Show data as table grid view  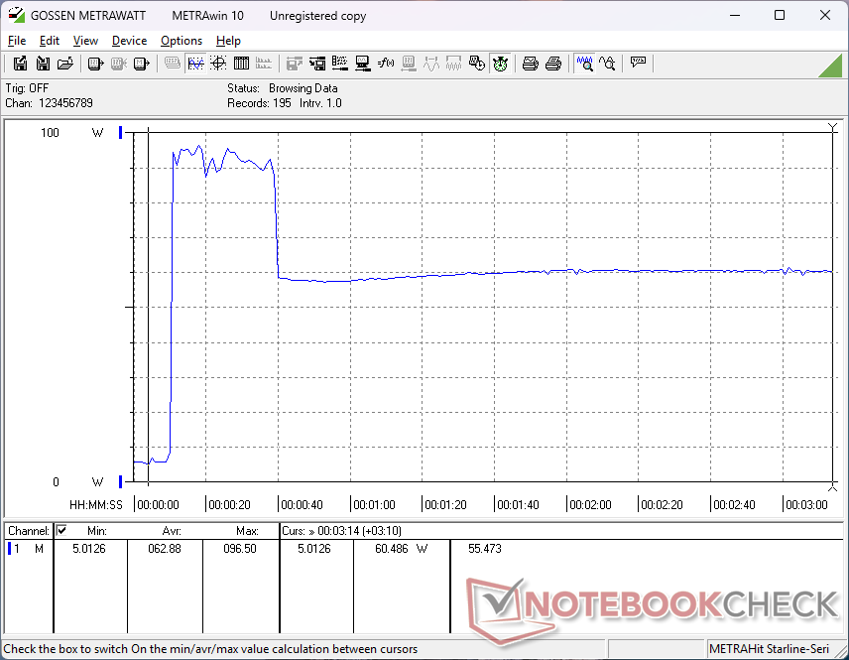(x=240, y=64)
